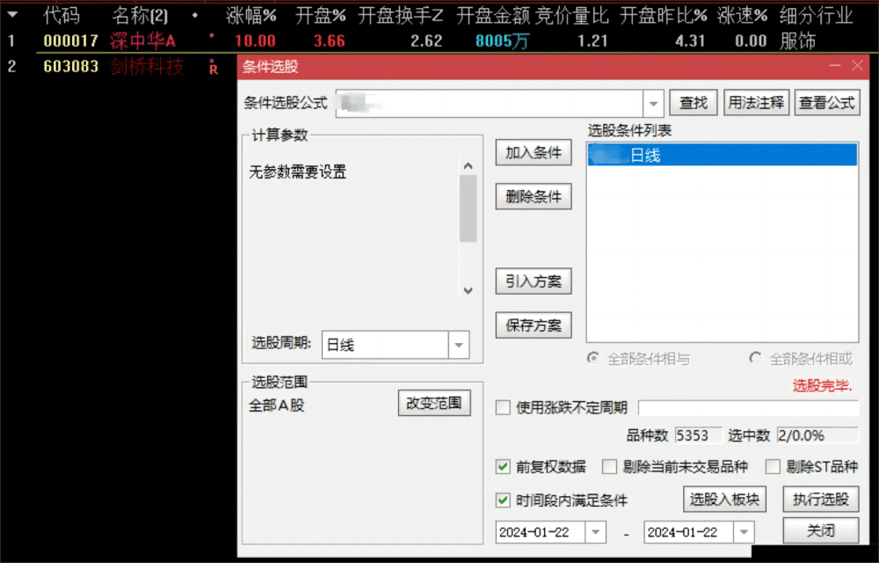
Task: Toggle 使用涨跌不定周期 checkbox
Action: coord(503,407)
